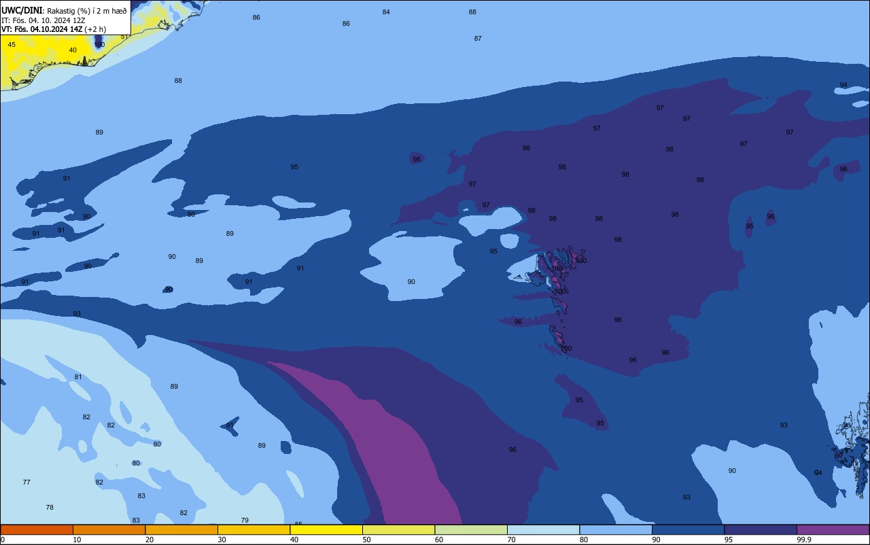Pick the purple legend swatch above 99.9

833,529
